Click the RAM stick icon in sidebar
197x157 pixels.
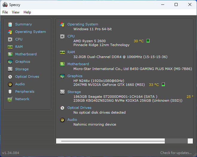(x=10, y=47)
